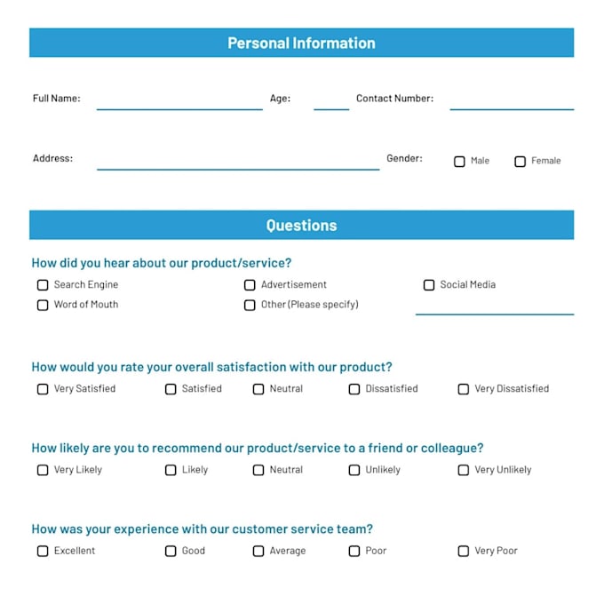Image resolution: width=604 pixels, height=604 pixels.
Task: Select Other (Please specify) checkbox
Action: (250, 305)
